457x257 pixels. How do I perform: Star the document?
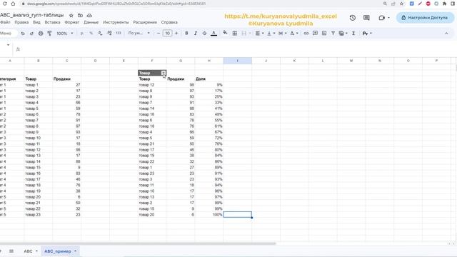tap(71, 15)
